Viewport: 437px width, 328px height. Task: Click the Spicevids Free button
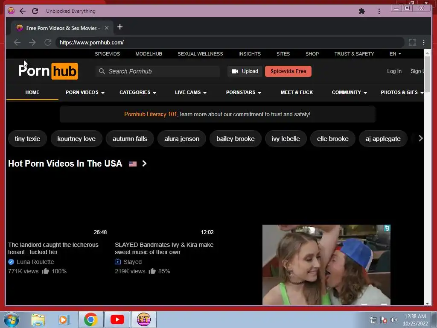click(x=288, y=71)
